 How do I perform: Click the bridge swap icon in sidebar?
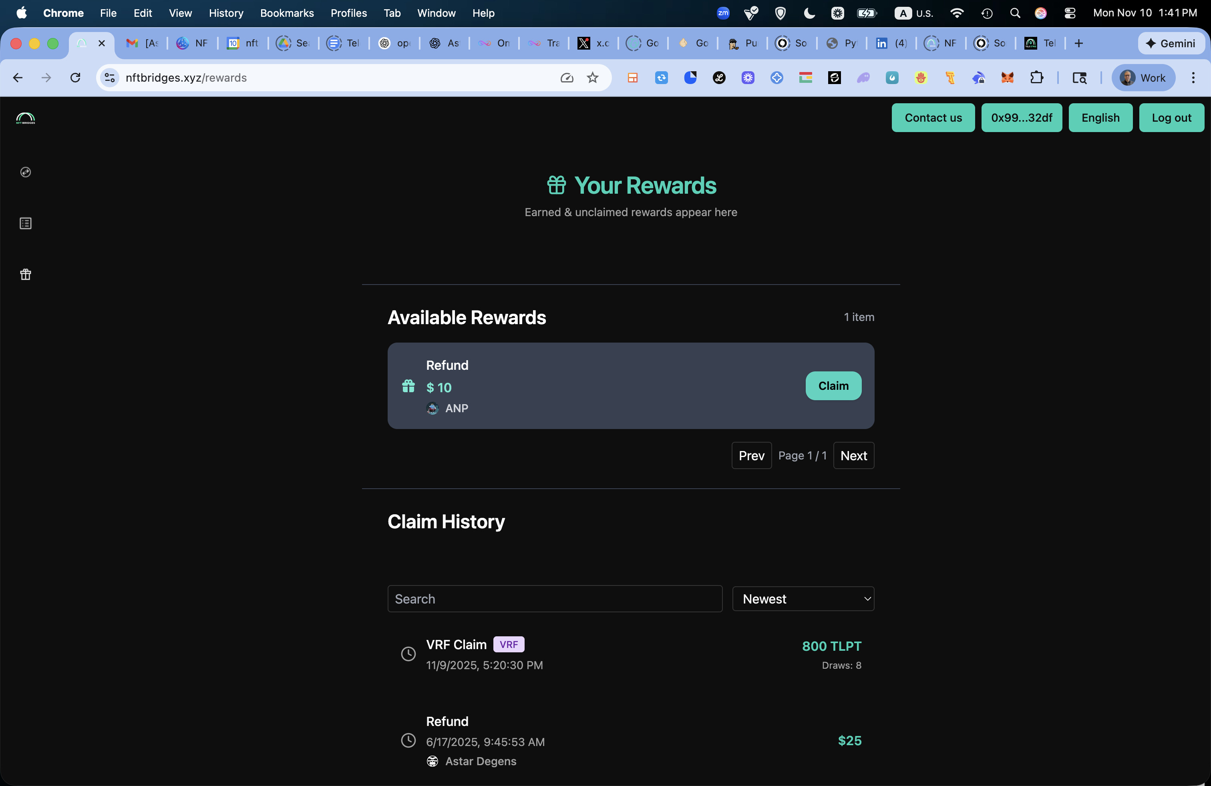tap(26, 172)
